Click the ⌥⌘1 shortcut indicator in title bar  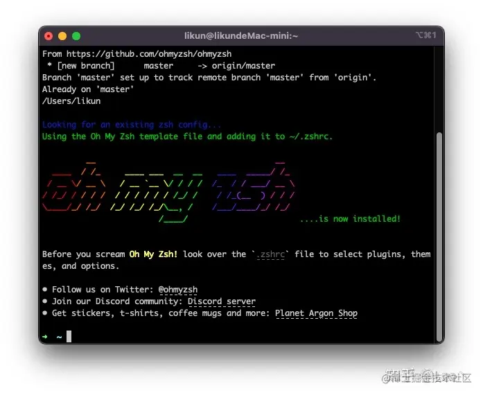426,35
